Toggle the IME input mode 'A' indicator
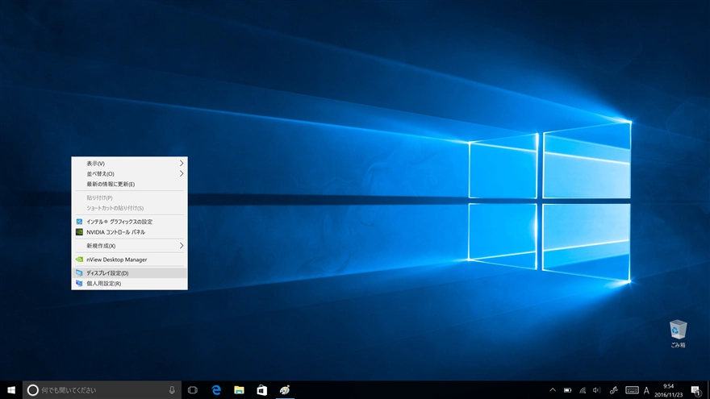 646,390
